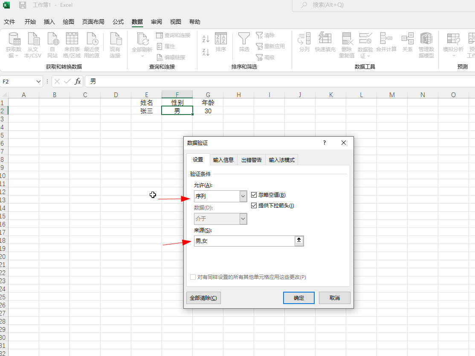
Task: Open the Formulas (公式) ribbon tab
Action: point(118,22)
